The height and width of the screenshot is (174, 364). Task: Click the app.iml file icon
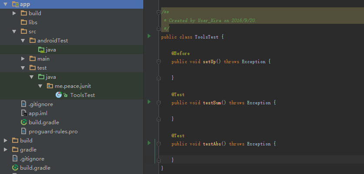[x=24, y=113]
